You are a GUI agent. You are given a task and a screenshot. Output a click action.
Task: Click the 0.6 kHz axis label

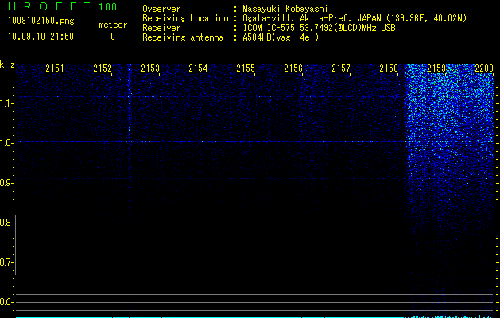coord(6,302)
